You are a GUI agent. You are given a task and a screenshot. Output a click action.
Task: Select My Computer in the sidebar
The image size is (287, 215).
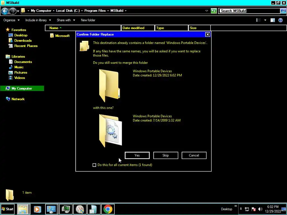pyautogui.click(x=22, y=88)
